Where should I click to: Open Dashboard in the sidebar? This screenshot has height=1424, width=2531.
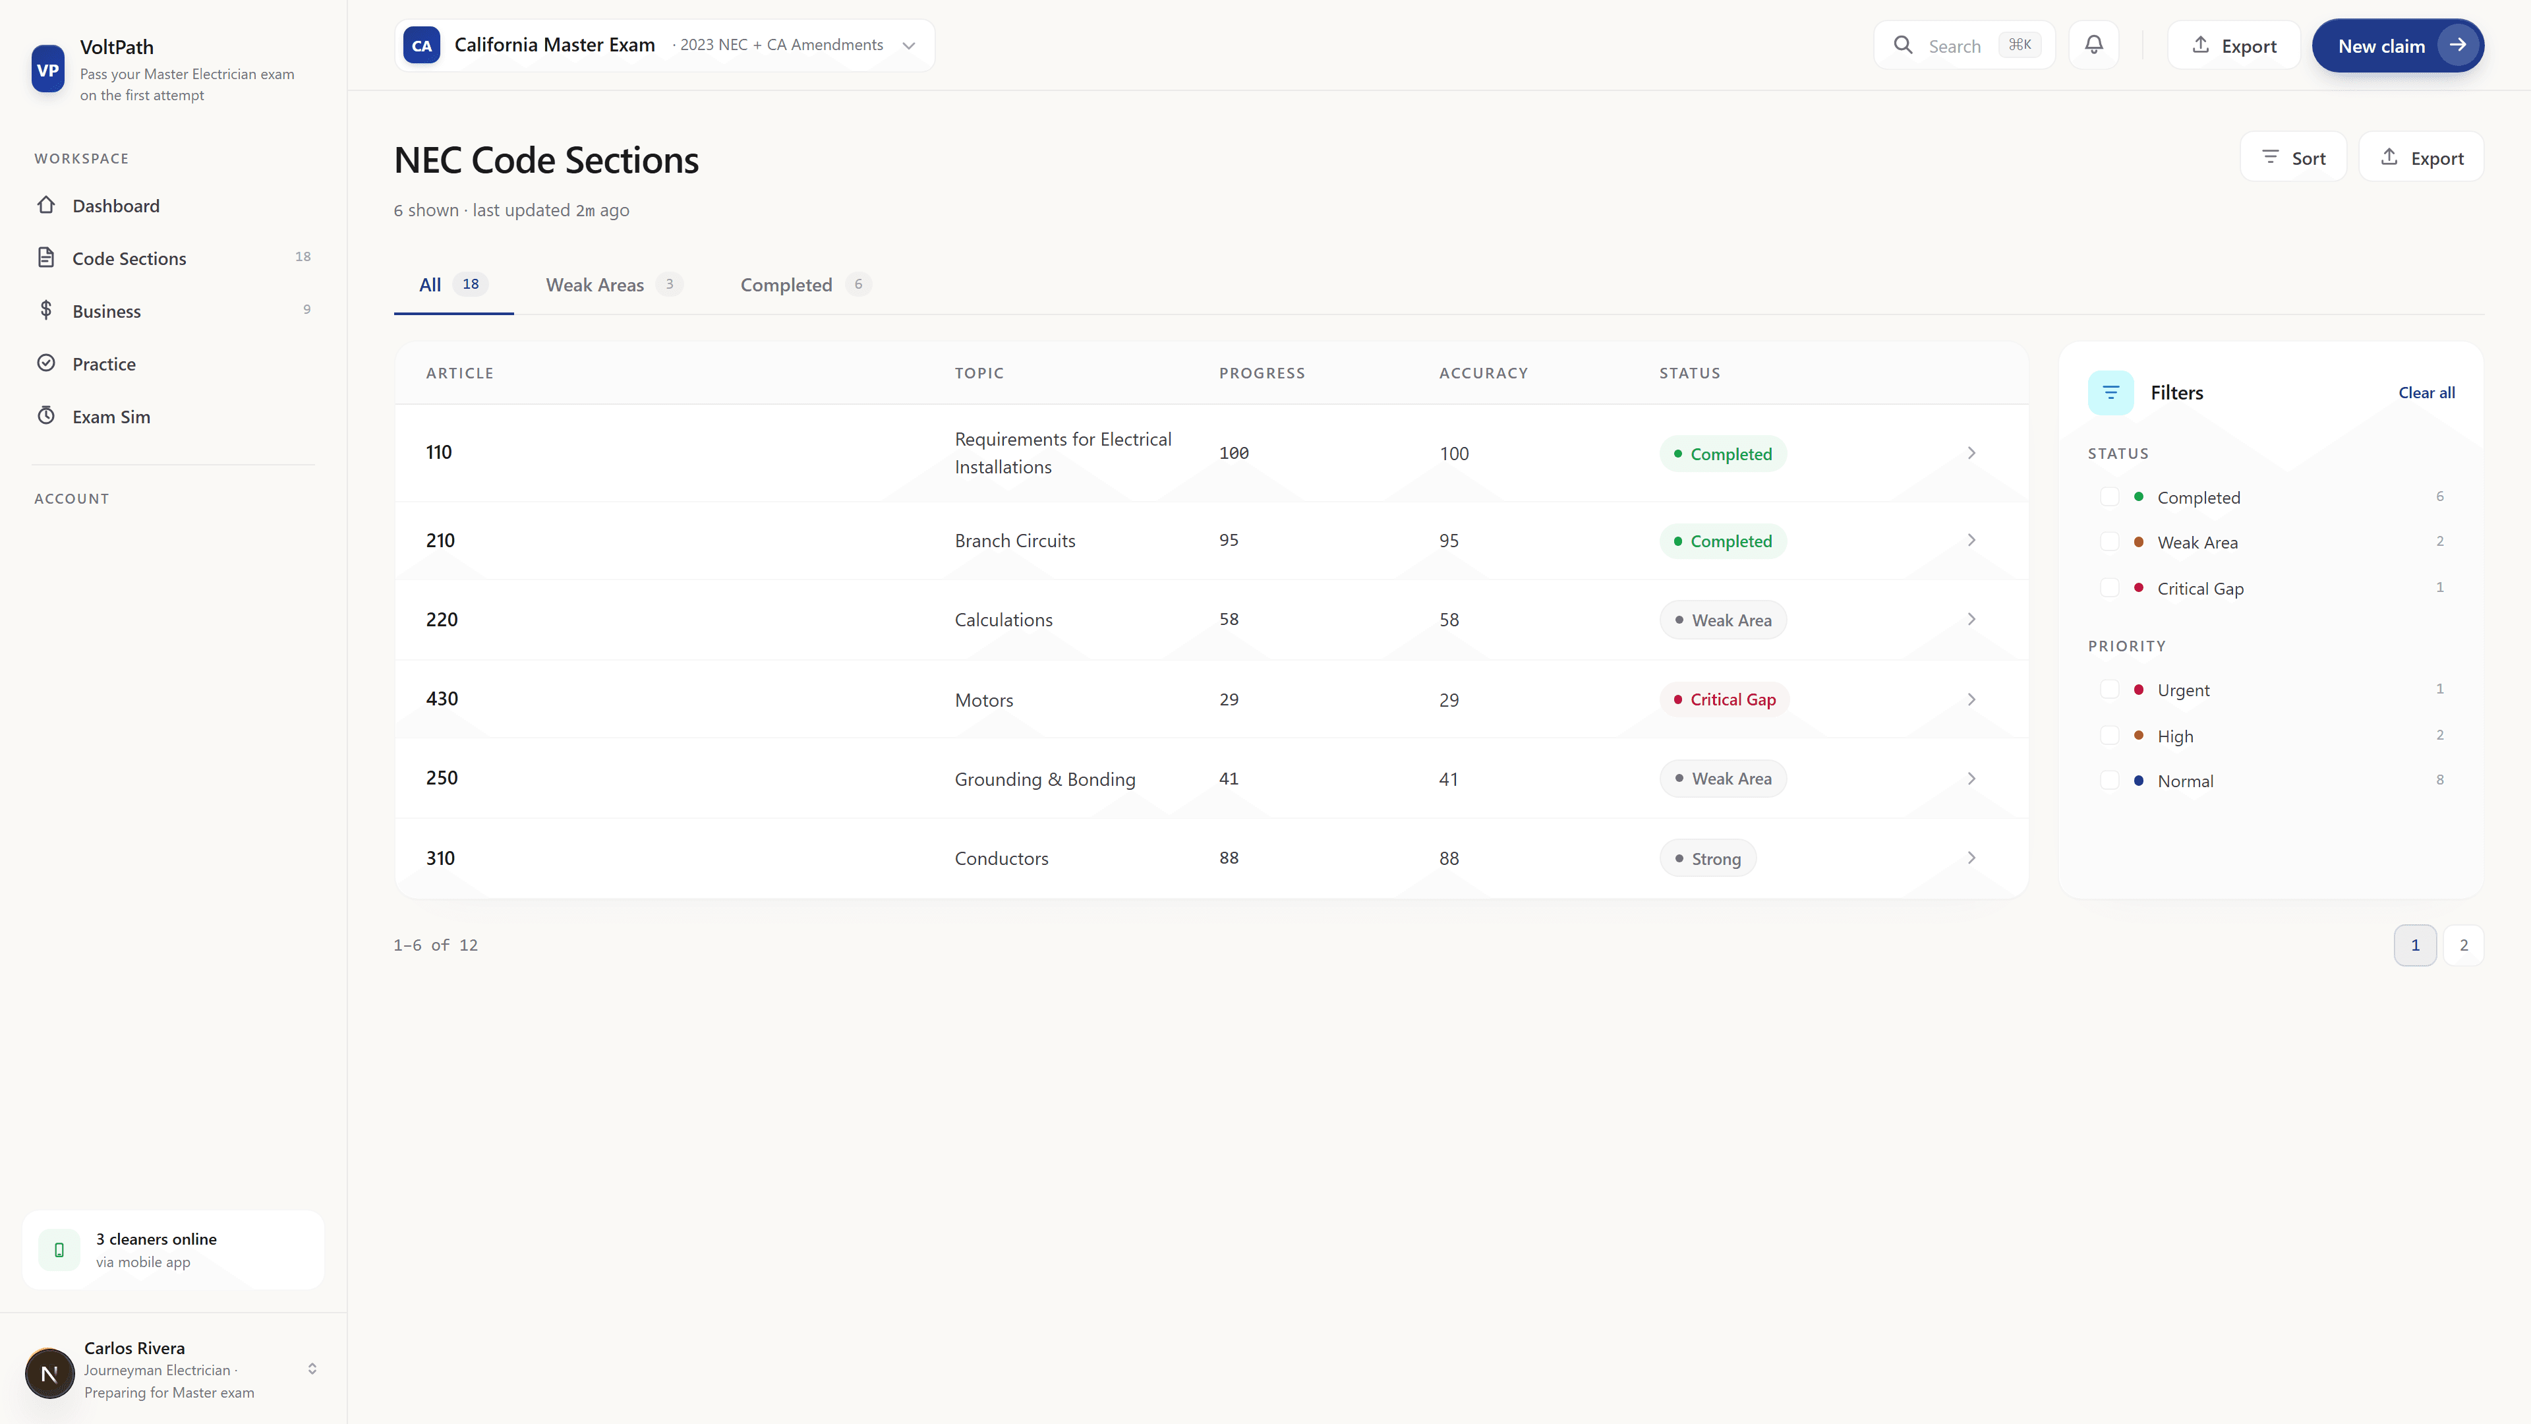(x=173, y=206)
